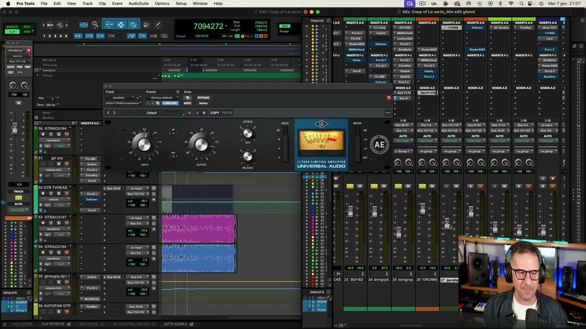Open the UADx1176AECompressor plug-in selector

pyautogui.click(x=123, y=103)
